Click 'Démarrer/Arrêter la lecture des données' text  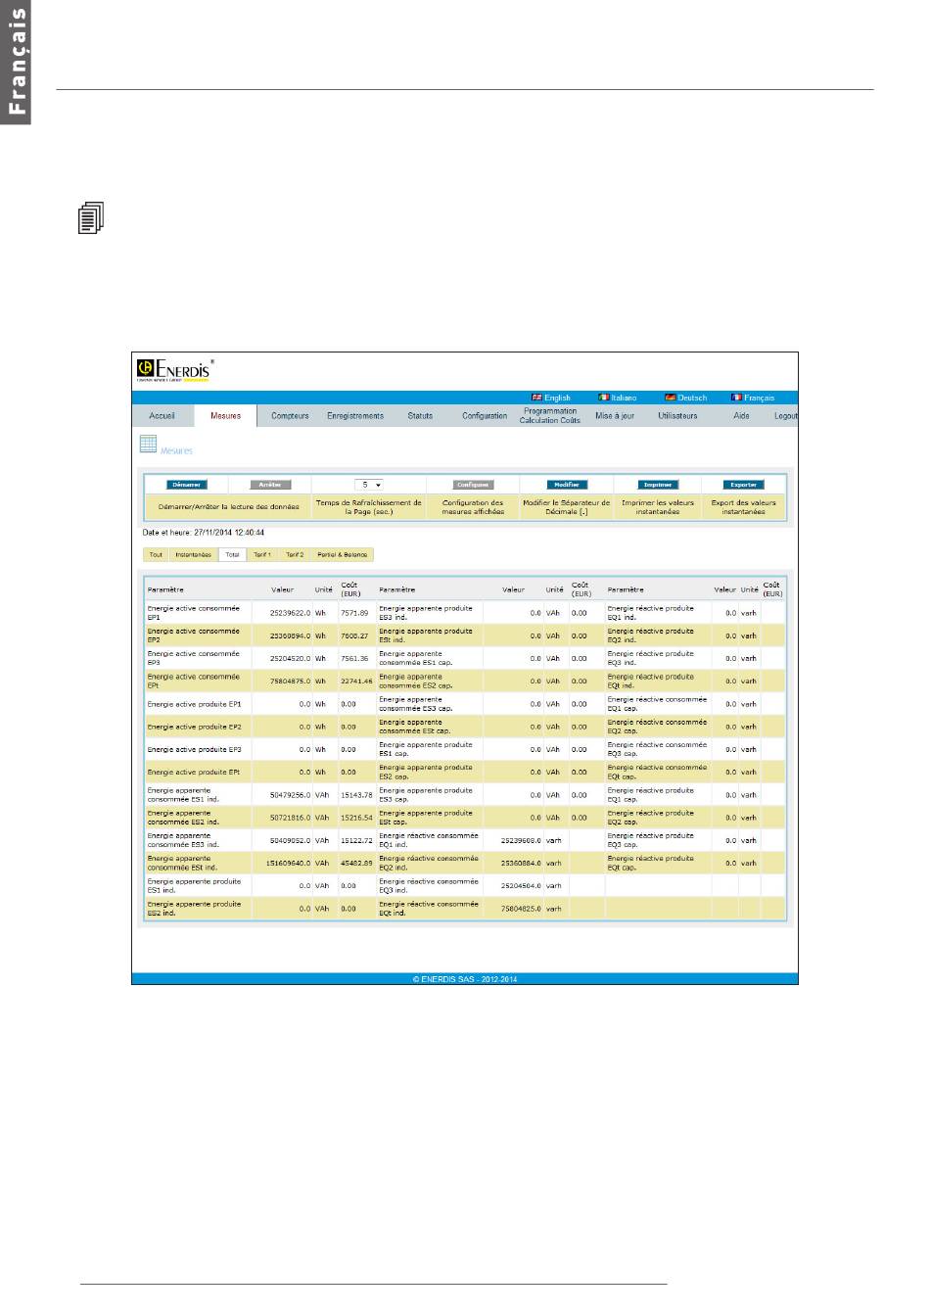(229, 507)
